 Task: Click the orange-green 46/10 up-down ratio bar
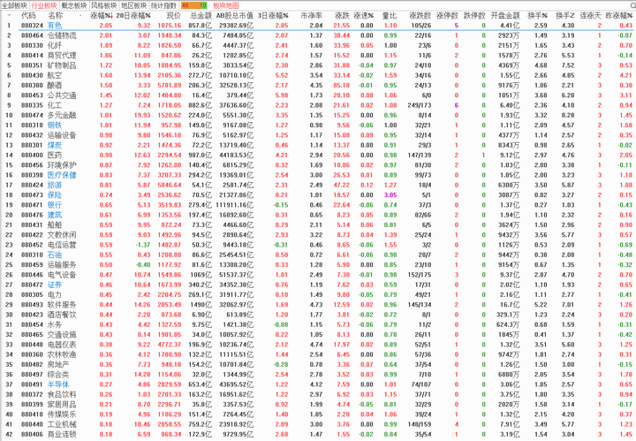tap(194, 5)
